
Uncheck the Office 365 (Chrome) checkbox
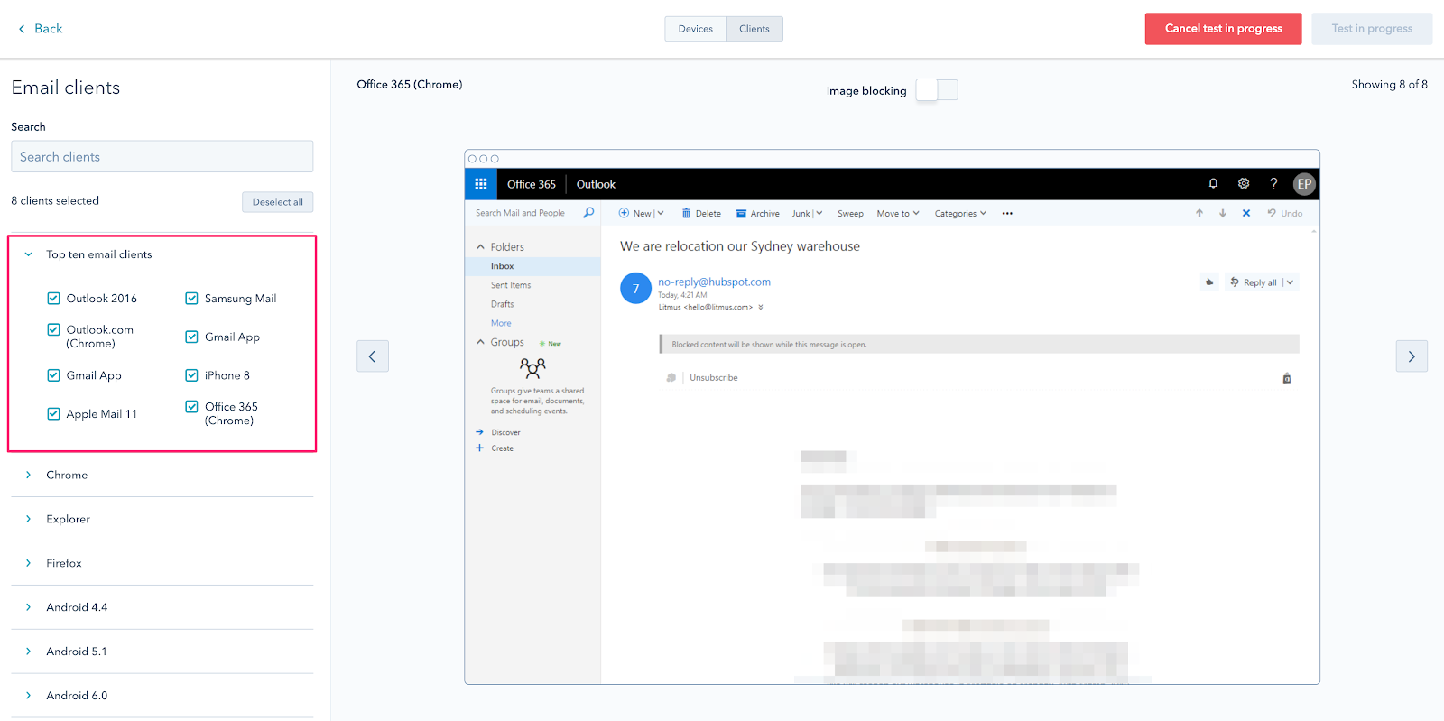[191, 406]
